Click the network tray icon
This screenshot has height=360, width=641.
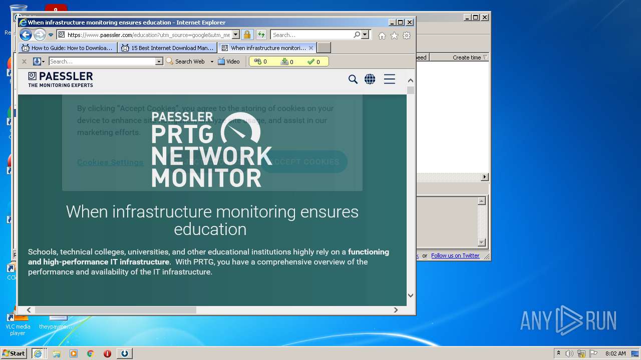coord(581,353)
